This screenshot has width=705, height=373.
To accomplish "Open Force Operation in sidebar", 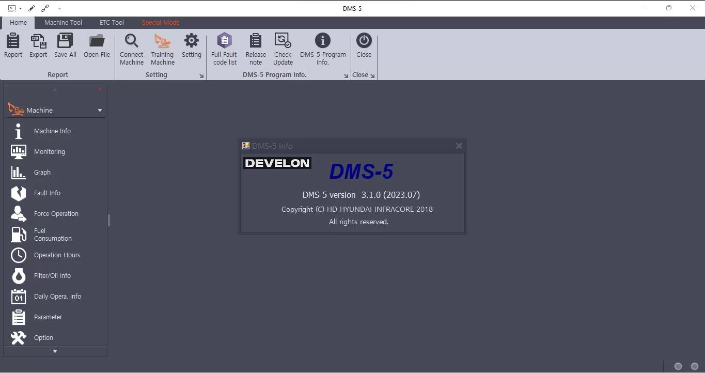I will coord(55,214).
